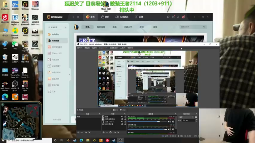The width and height of the screenshot is (255, 143).
Task: Click WeGame shield icon in title bar
Action: click(x=168, y=17)
